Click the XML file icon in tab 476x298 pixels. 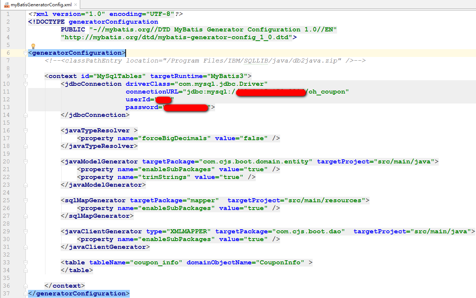click(6, 5)
